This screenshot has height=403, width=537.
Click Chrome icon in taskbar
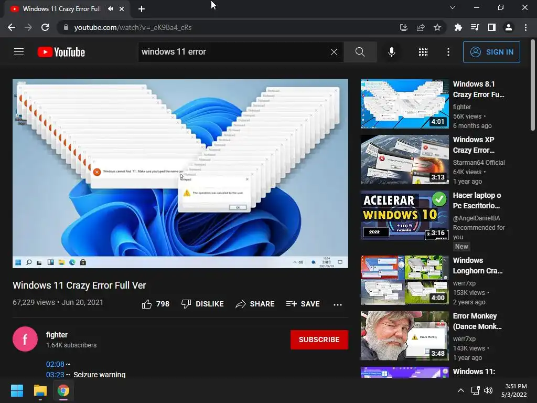pyautogui.click(x=63, y=390)
